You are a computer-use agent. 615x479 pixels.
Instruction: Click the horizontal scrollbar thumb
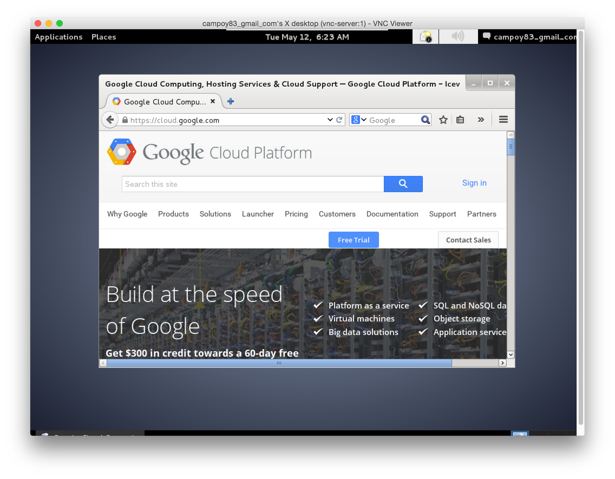point(279,363)
